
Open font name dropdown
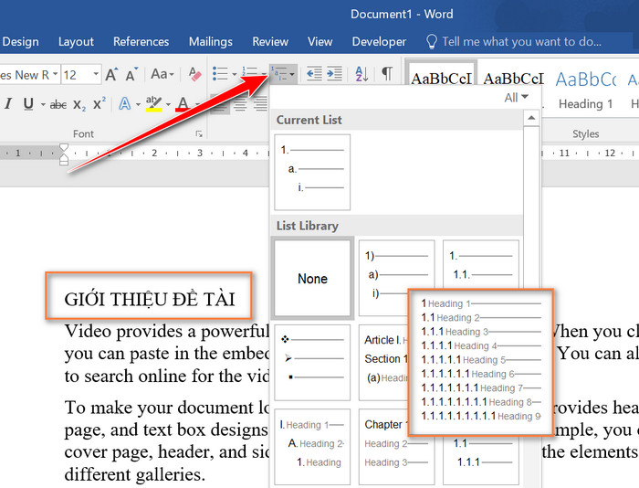click(55, 74)
